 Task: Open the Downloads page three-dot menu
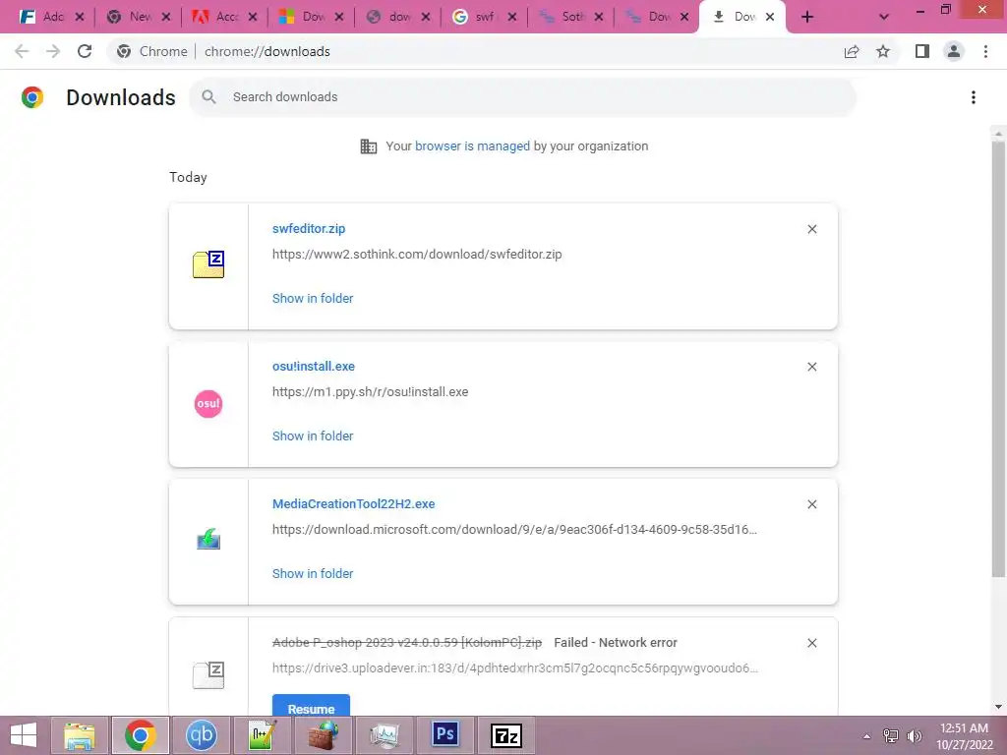pyautogui.click(x=974, y=97)
